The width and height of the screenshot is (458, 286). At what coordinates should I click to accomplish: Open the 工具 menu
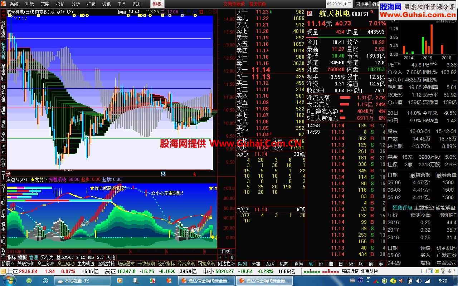point(122,4)
